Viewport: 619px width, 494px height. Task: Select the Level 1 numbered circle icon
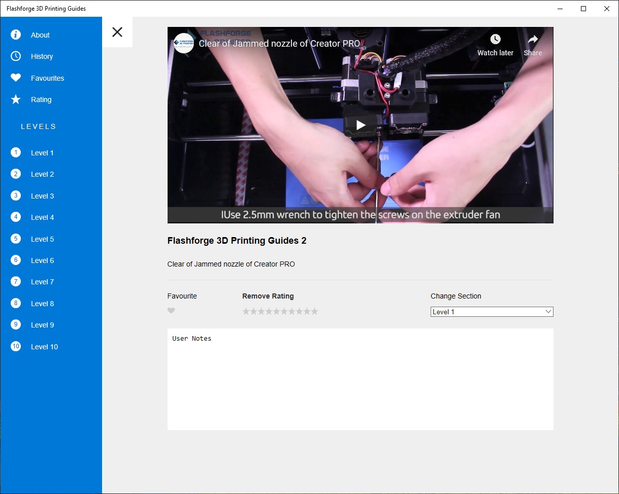click(16, 152)
